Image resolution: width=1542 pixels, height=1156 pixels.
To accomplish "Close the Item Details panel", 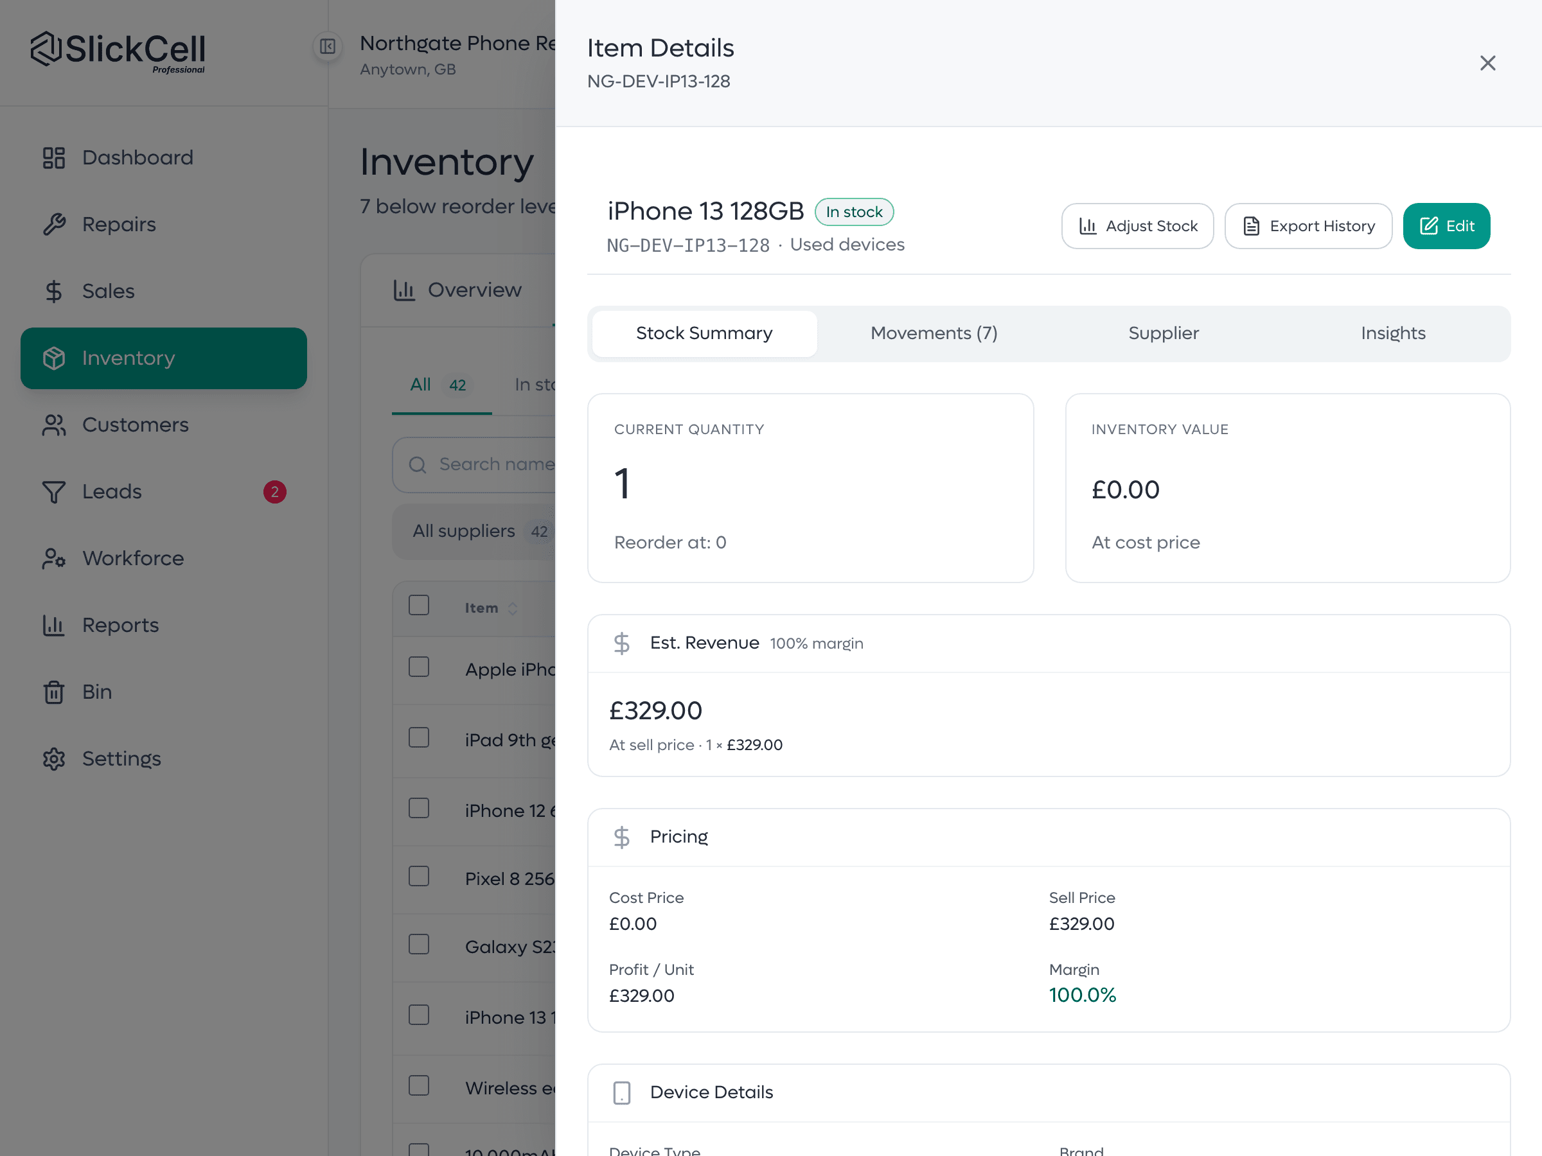I will (x=1487, y=64).
